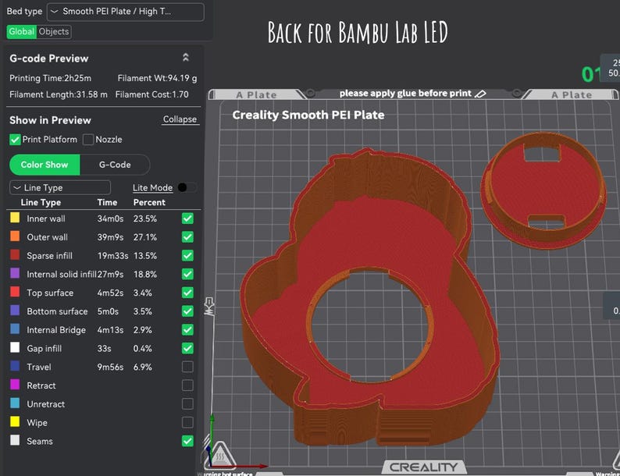Uncheck Seams visibility
620x476 pixels.
click(x=187, y=441)
